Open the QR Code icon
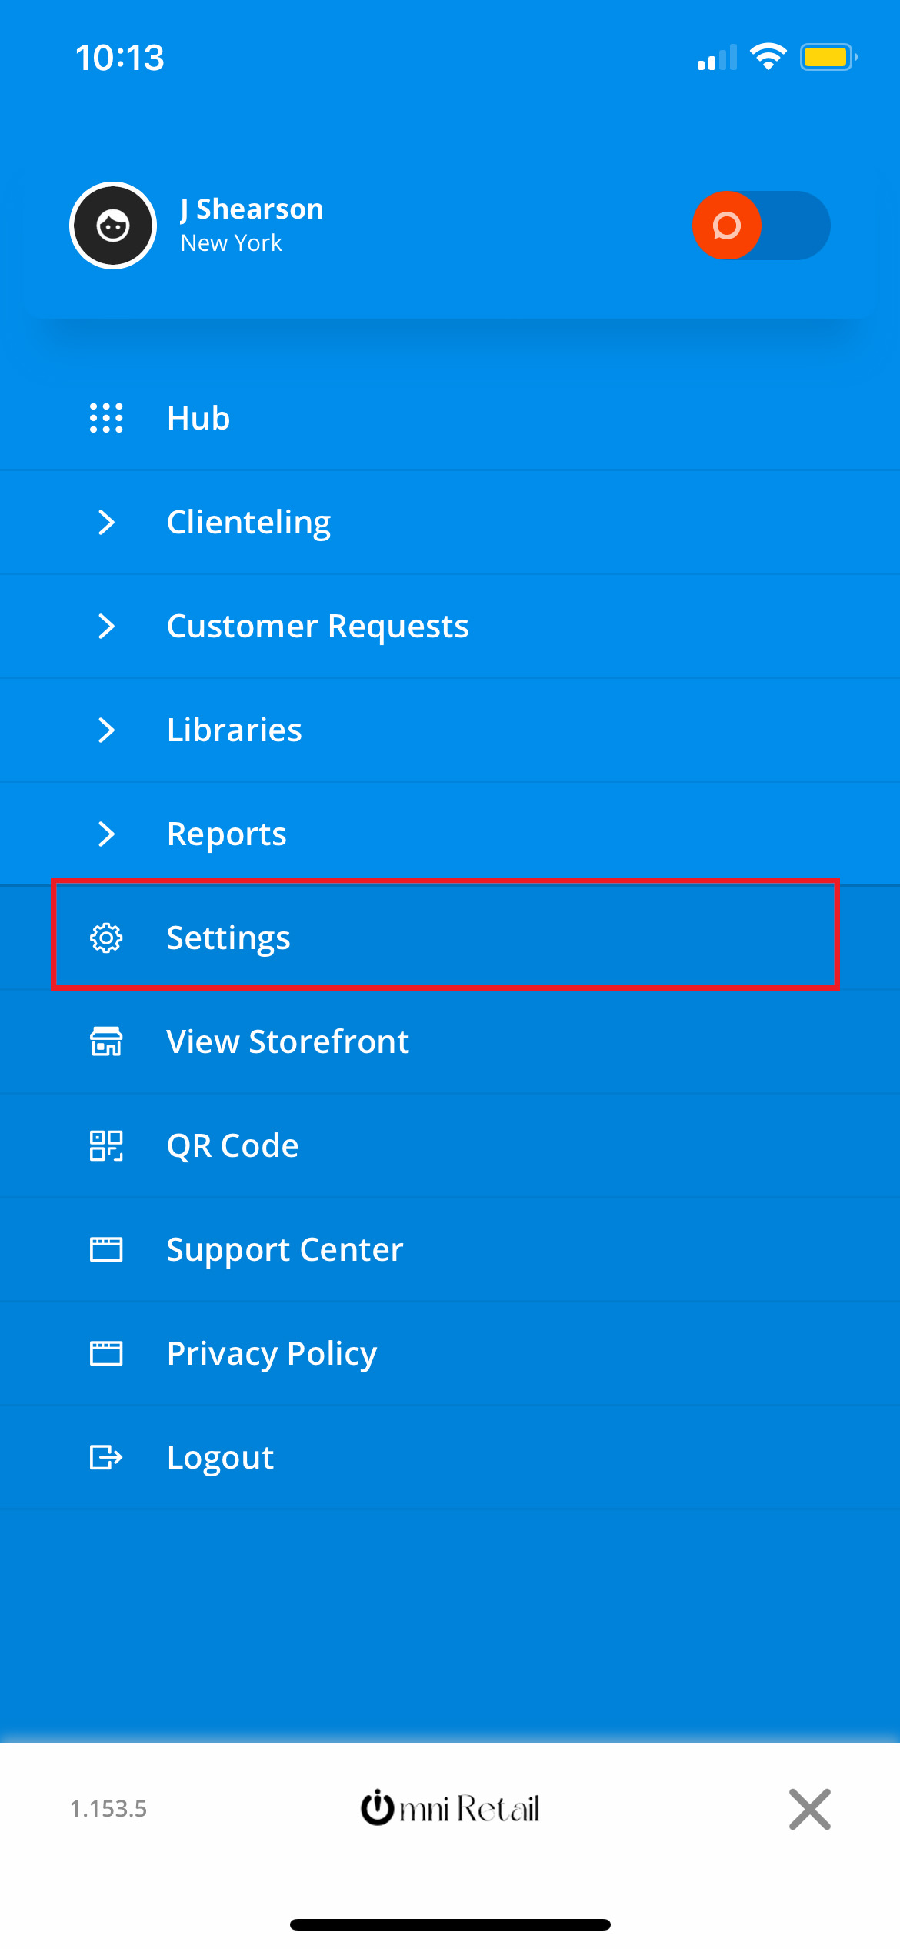This screenshot has height=1949, width=900. [106, 1145]
